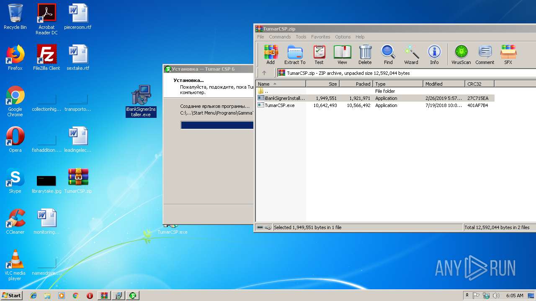Image resolution: width=536 pixels, height=301 pixels.
Task: Select leadingelec... document on desktop
Action: [78, 140]
